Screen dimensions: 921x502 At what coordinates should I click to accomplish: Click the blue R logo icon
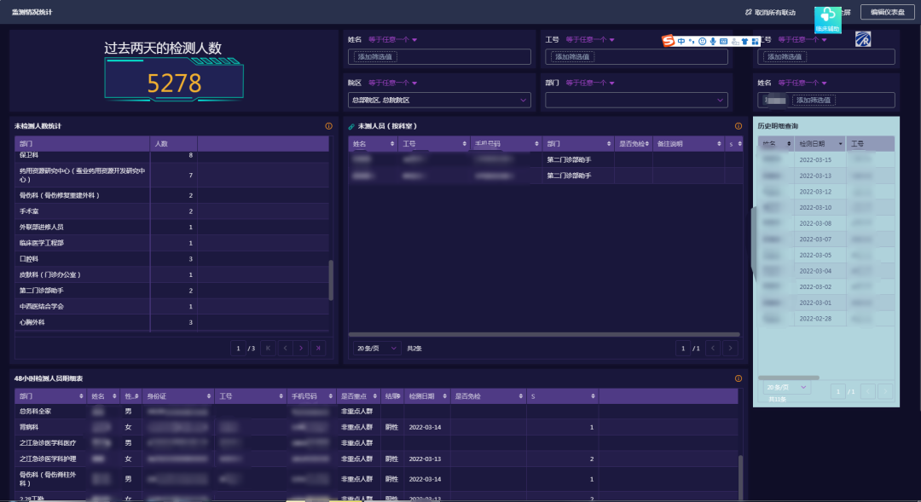863,39
